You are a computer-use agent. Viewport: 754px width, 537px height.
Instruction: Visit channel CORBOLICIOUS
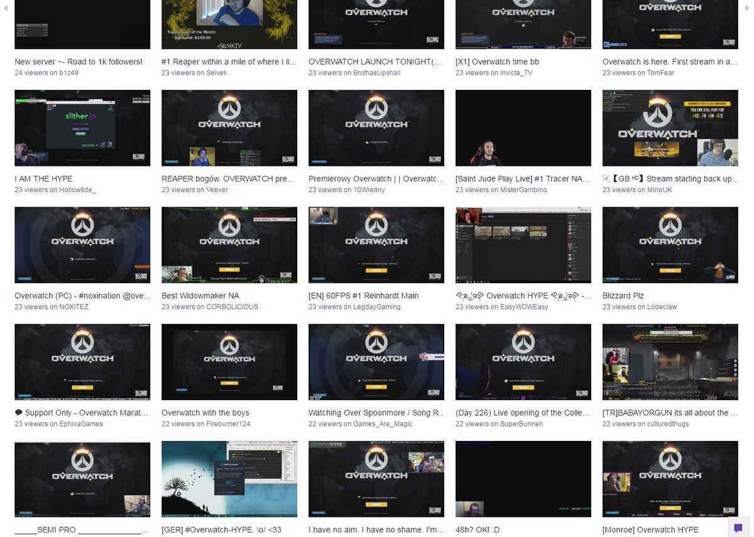(233, 306)
